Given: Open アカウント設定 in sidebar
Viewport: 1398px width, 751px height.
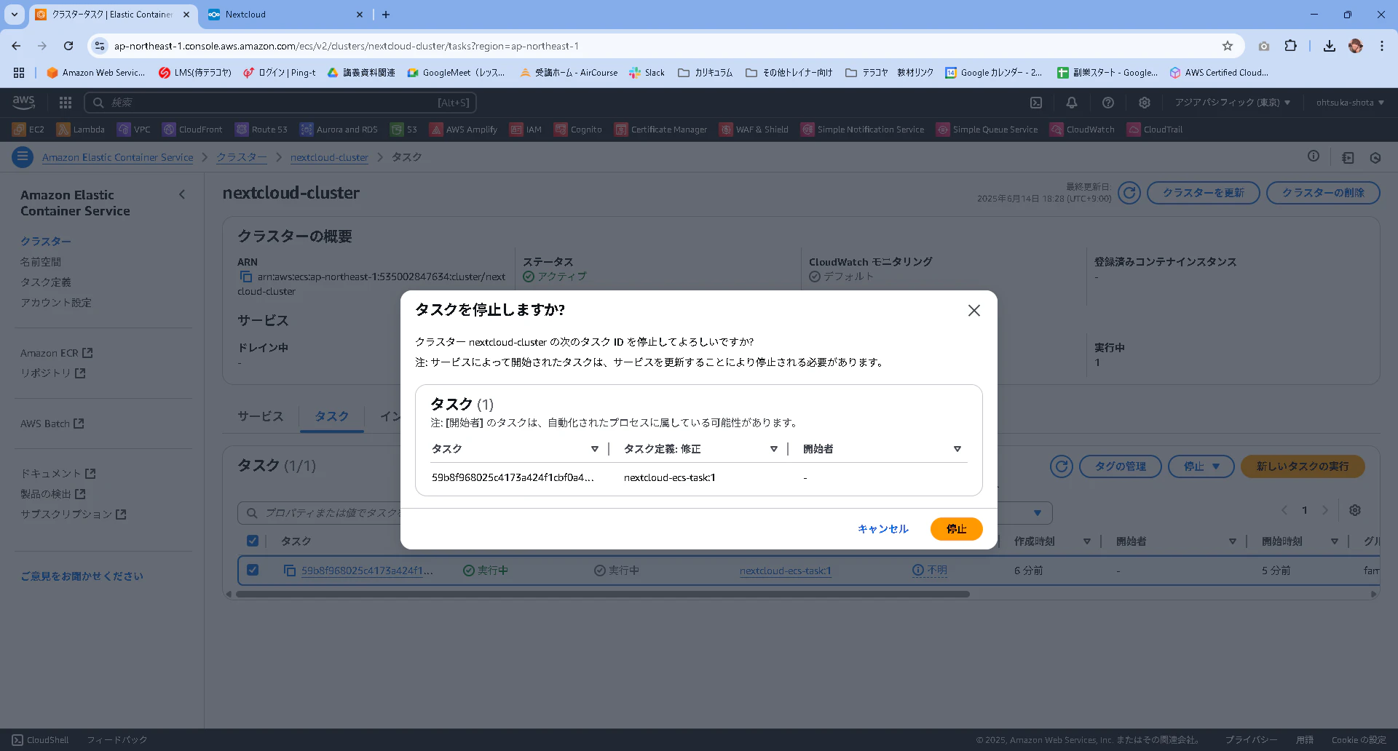Looking at the screenshot, I should (56, 303).
